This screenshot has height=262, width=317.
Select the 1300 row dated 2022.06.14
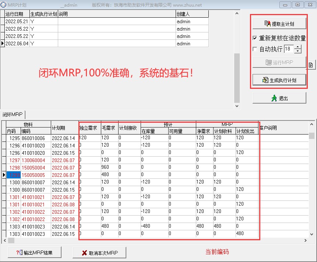[155, 182]
